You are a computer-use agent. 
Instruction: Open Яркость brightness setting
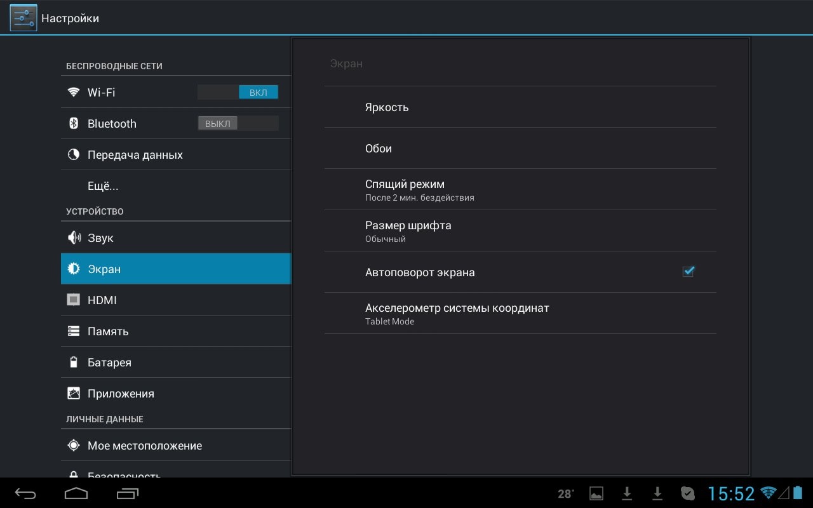(x=520, y=107)
